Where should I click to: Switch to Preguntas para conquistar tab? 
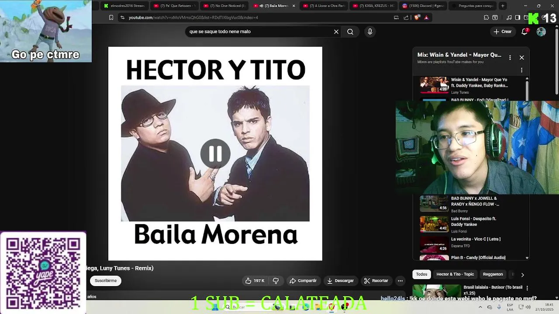tap(473, 6)
